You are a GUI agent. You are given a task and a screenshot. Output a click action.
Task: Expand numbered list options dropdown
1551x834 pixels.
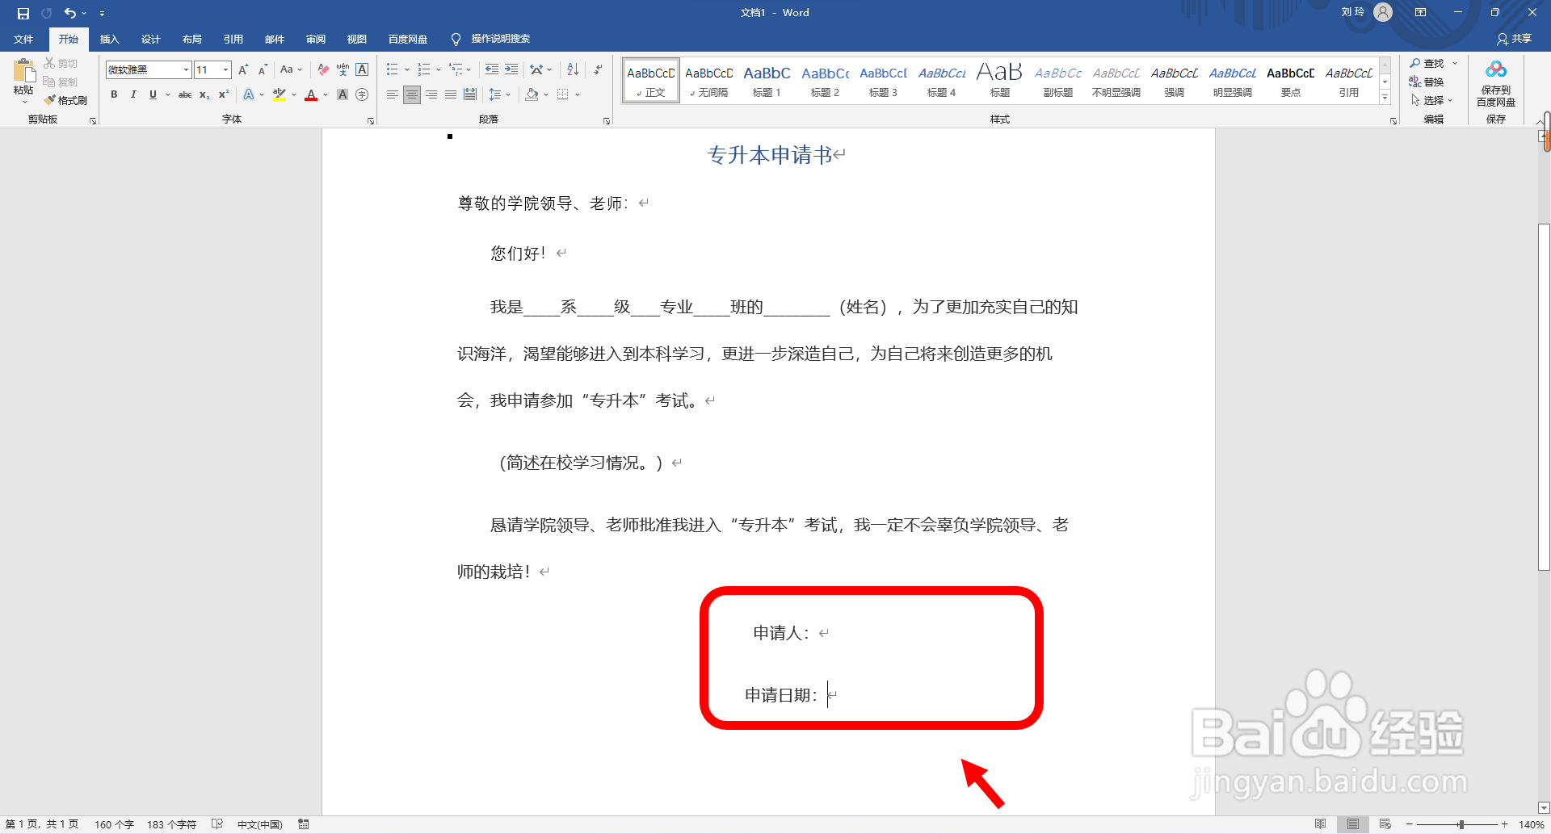click(439, 70)
